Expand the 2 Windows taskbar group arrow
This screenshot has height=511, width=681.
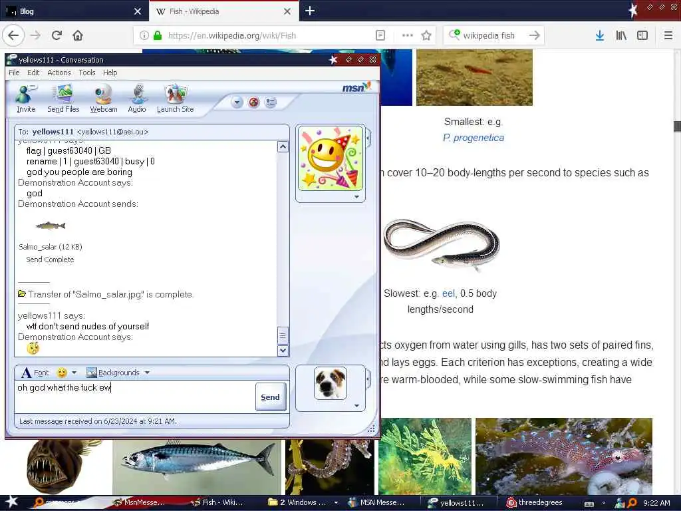(x=336, y=503)
